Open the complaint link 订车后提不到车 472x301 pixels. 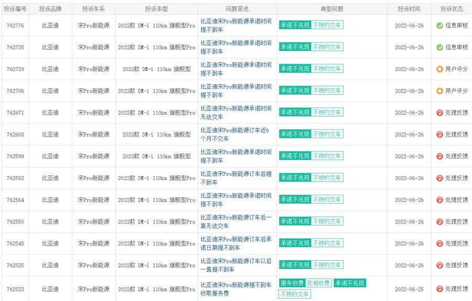click(236, 178)
